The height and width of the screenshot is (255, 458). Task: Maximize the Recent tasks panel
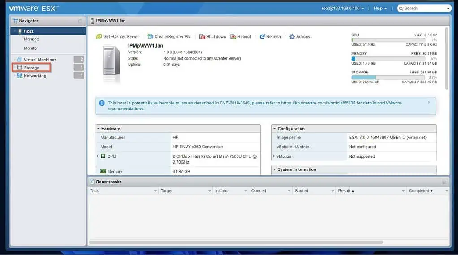coord(444,182)
